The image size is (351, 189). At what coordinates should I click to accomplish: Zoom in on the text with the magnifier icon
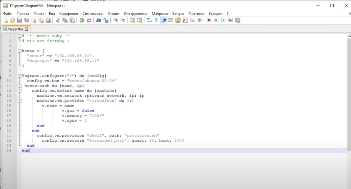tap(115, 20)
